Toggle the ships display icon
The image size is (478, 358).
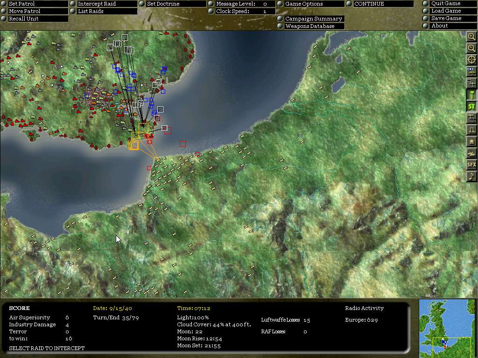point(471,153)
